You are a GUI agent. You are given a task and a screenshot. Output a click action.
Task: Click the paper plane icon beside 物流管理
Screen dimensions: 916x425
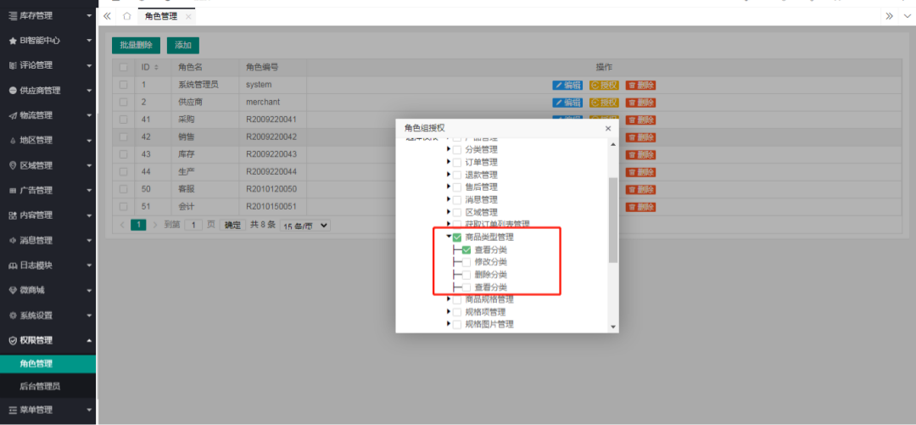tap(13, 115)
